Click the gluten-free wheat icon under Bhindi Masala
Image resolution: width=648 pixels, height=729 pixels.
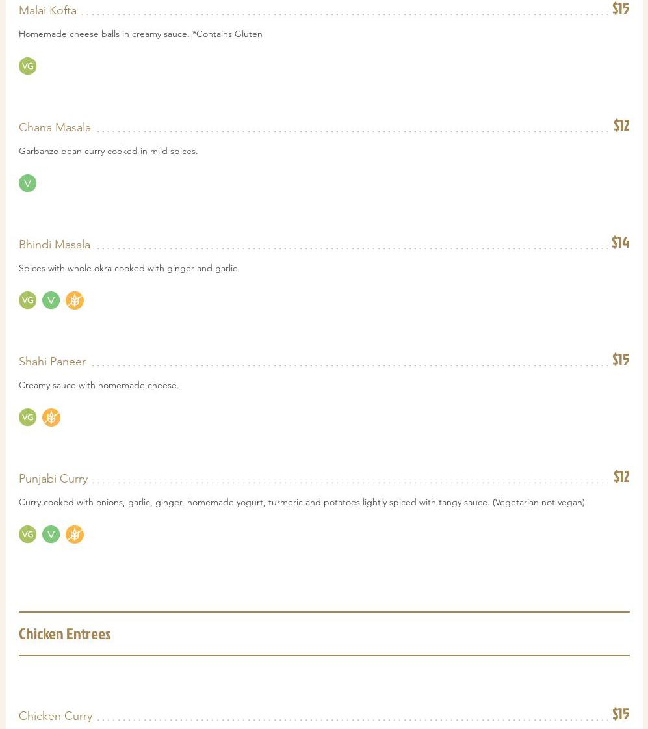75,300
